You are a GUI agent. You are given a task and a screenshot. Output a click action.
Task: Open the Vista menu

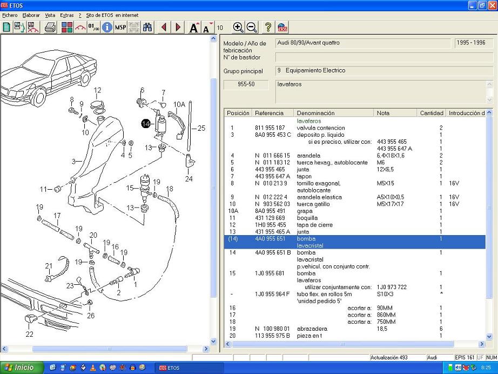(x=50, y=15)
